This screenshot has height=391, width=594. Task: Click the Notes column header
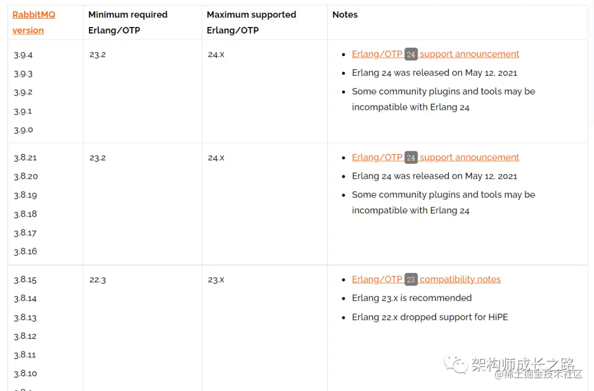pos(345,15)
